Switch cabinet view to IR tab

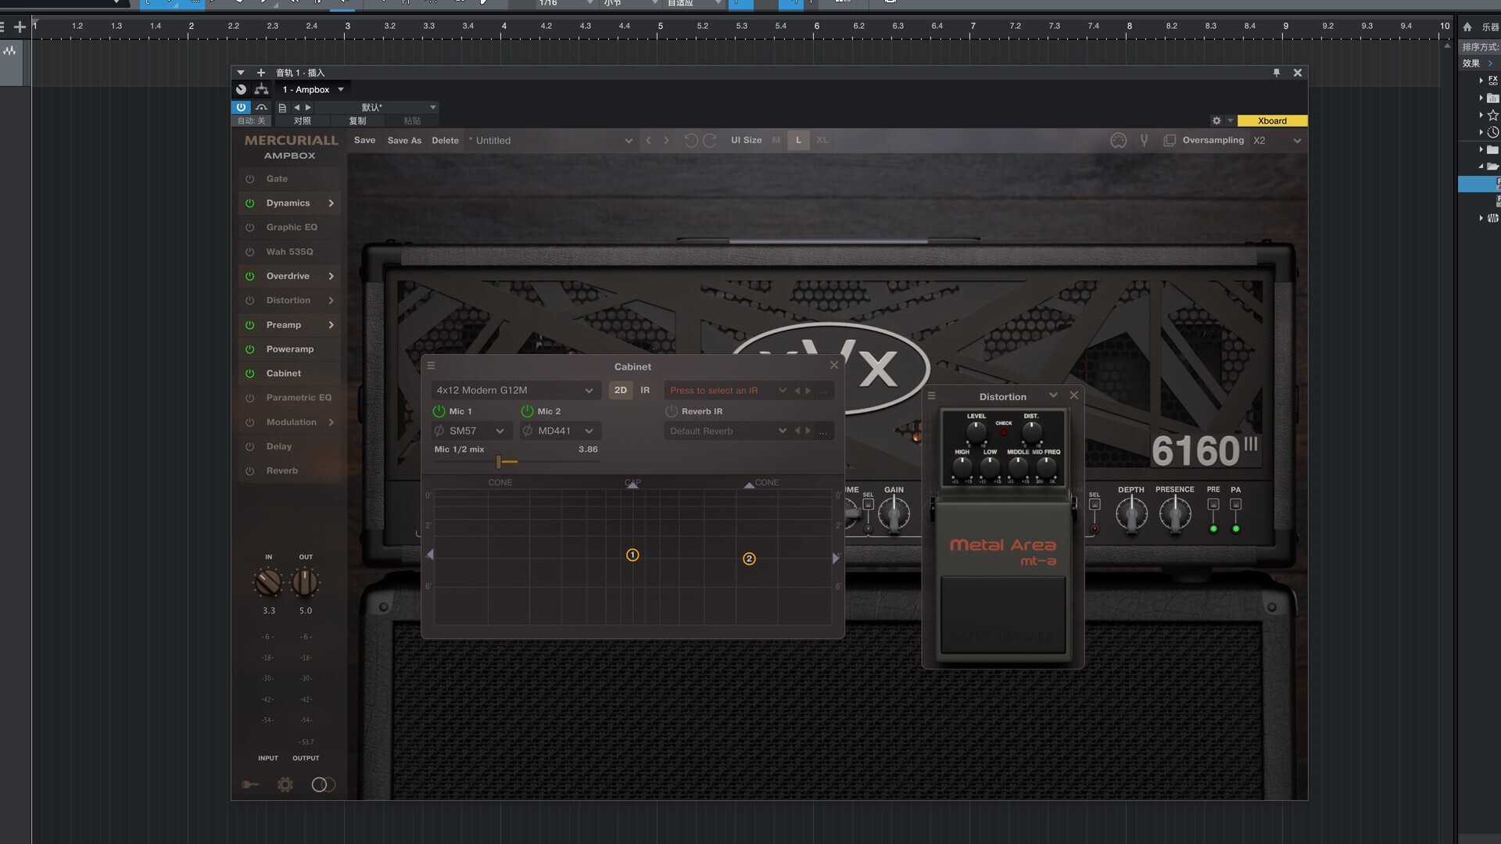coord(645,390)
